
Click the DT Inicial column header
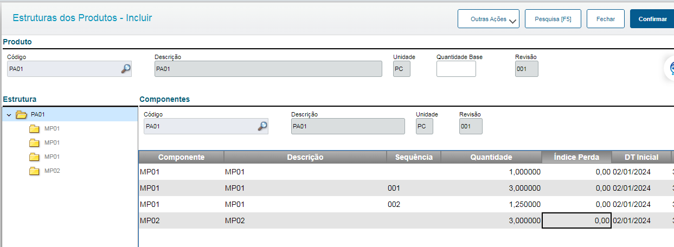(641, 157)
